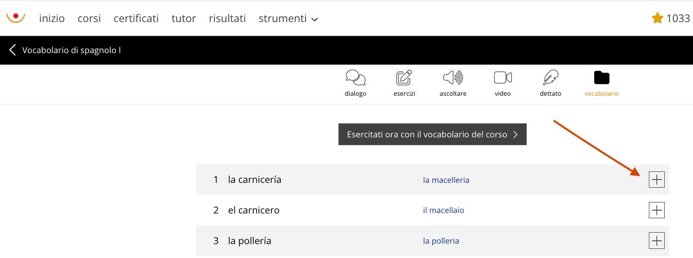Image resolution: width=693 pixels, height=258 pixels.
Task: Select the ascoltare speaker icon
Action: click(x=453, y=78)
